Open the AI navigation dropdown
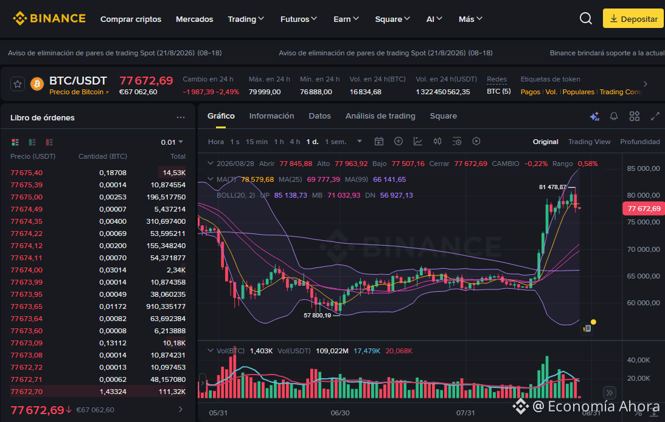 point(434,19)
